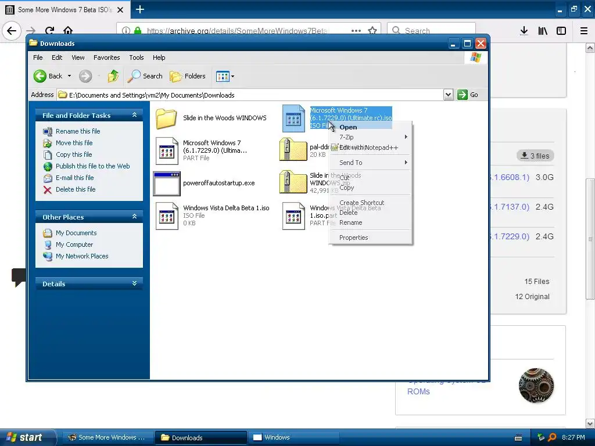Click the Back arrow in Explorer toolbar
The image size is (595, 446).
click(x=40, y=76)
